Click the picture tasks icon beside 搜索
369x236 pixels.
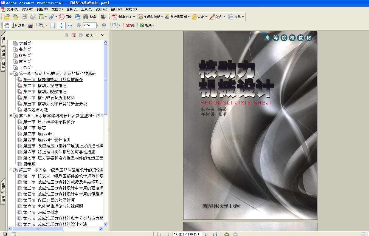(103, 17)
